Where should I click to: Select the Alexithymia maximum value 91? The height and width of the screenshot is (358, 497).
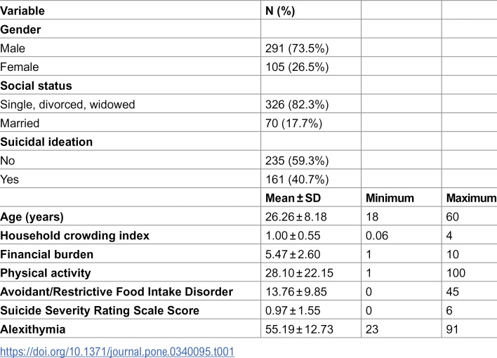tap(452, 329)
